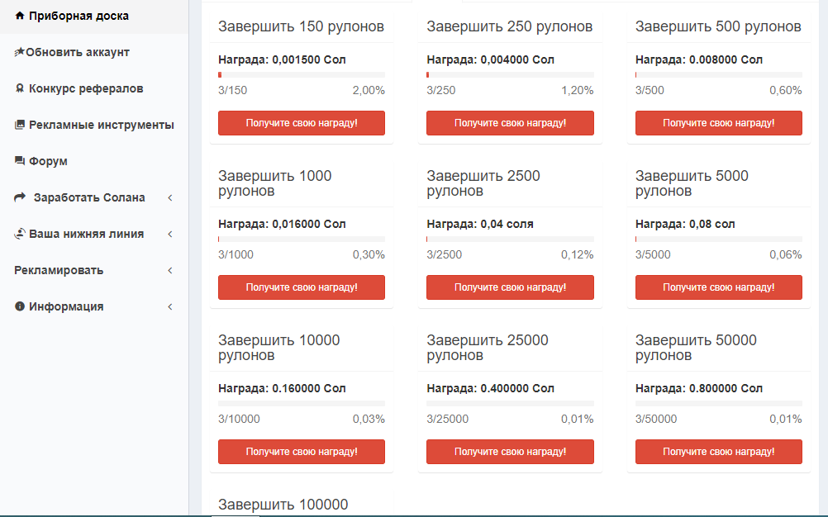Click reward text 0.800000 Сол
The width and height of the screenshot is (828, 517).
click(726, 389)
